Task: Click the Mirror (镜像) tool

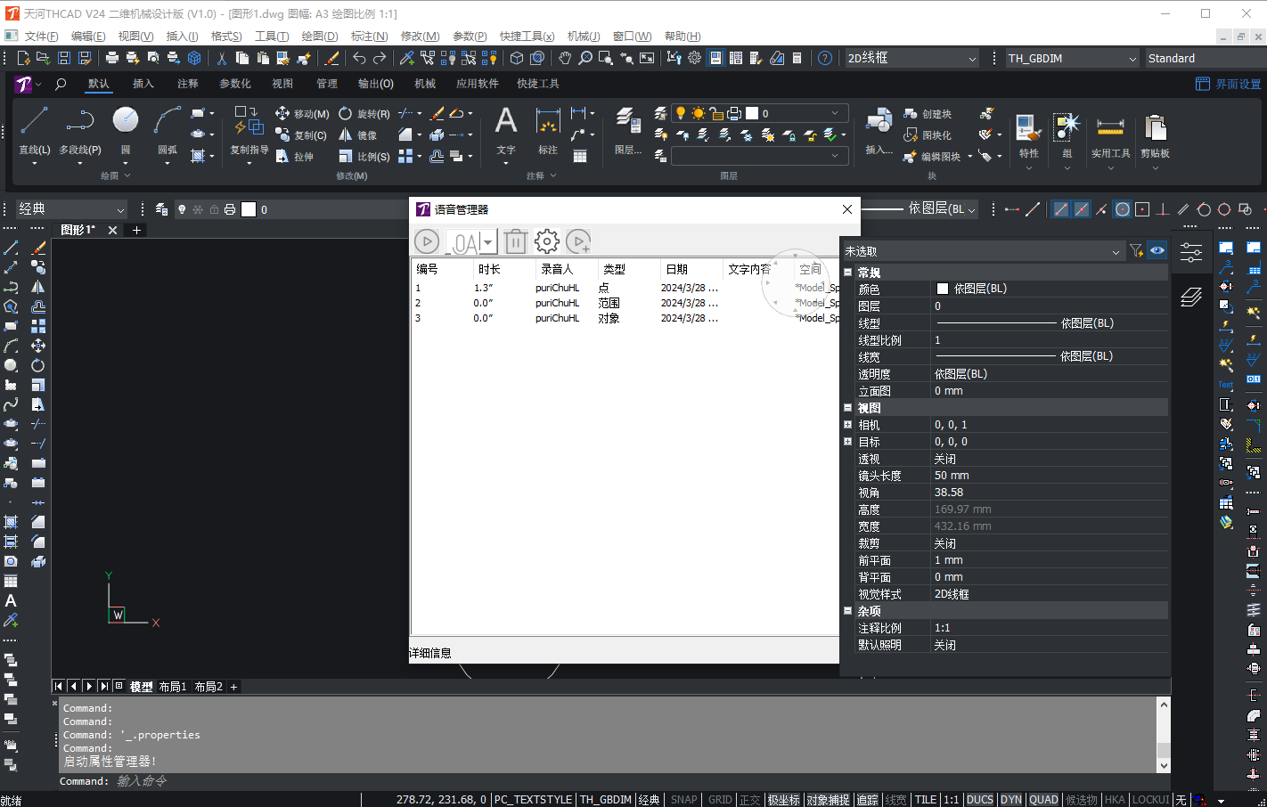Action: click(357, 135)
